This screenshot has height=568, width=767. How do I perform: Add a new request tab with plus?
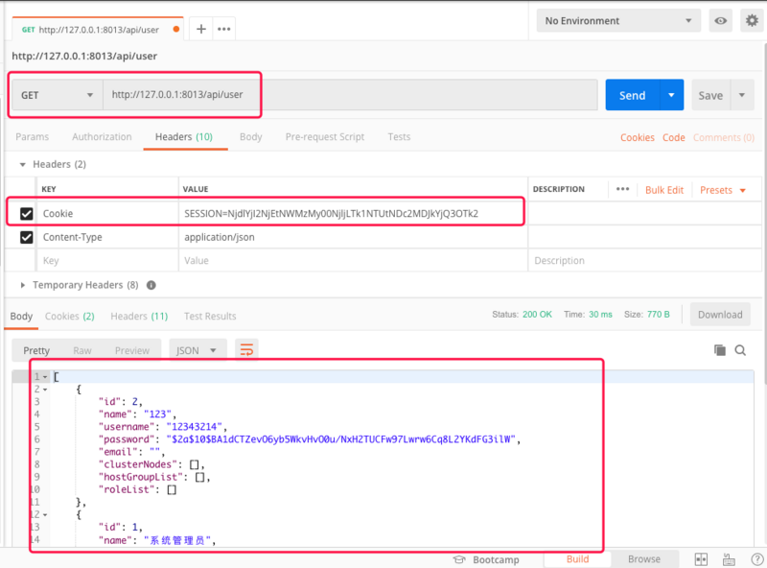click(x=201, y=29)
